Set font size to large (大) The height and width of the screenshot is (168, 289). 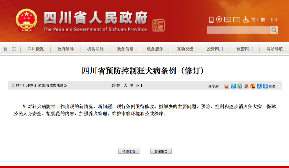pyautogui.click(x=125, y=85)
